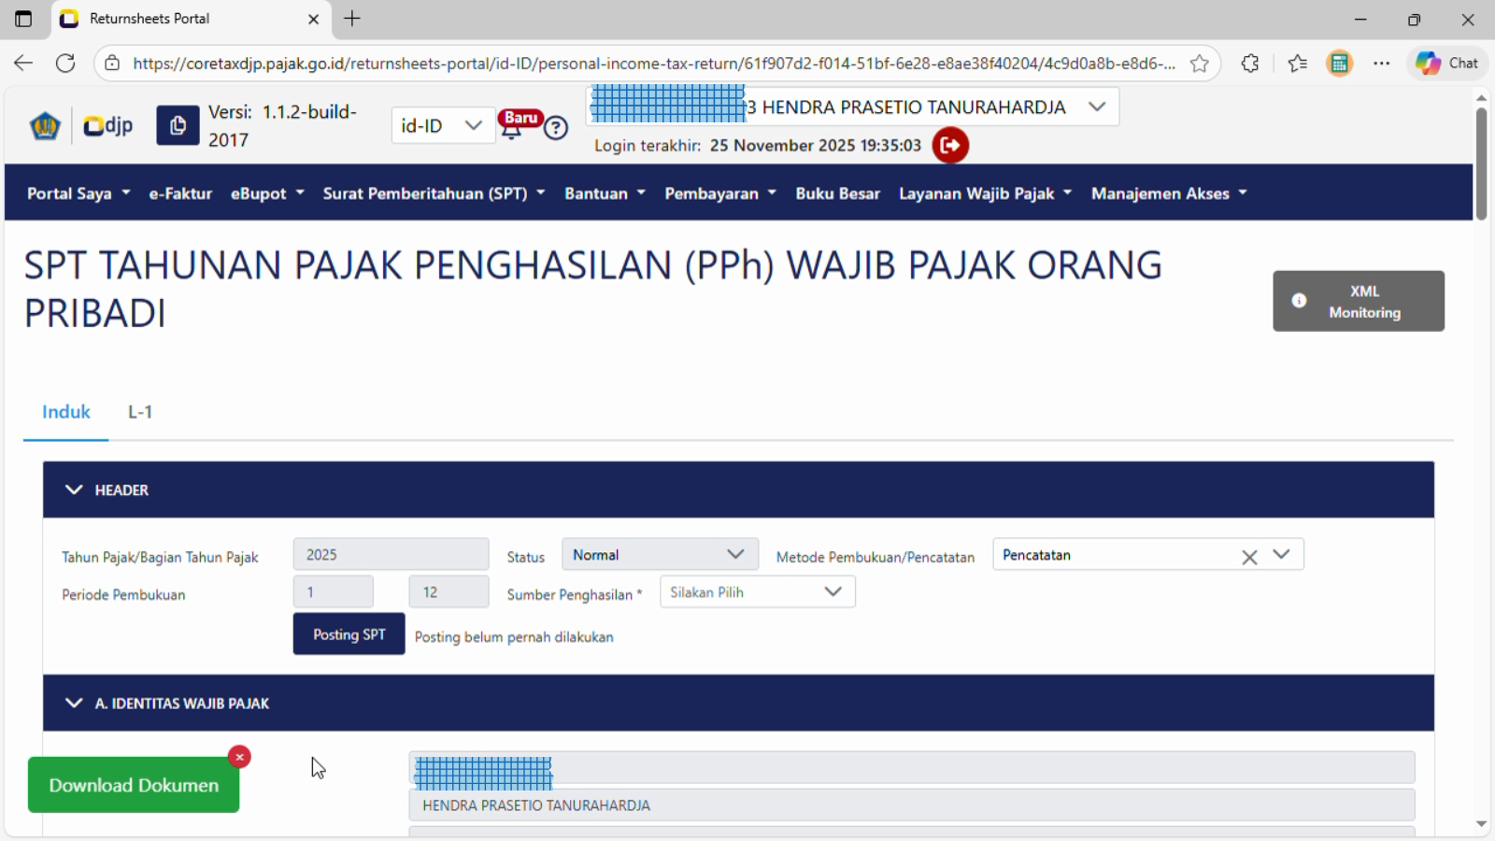
Task: Switch to the L-1 tab
Action: 140,412
